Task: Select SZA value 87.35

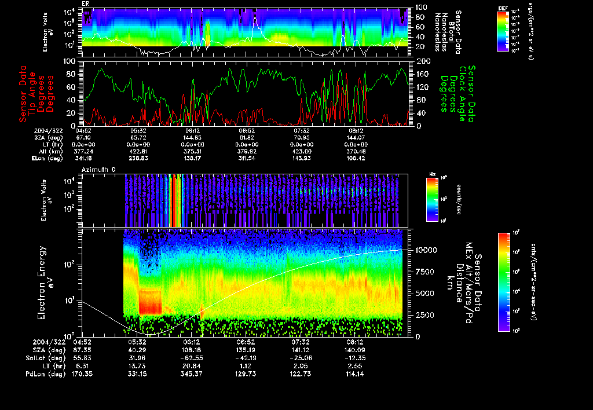Action: click(x=82, y=350)
